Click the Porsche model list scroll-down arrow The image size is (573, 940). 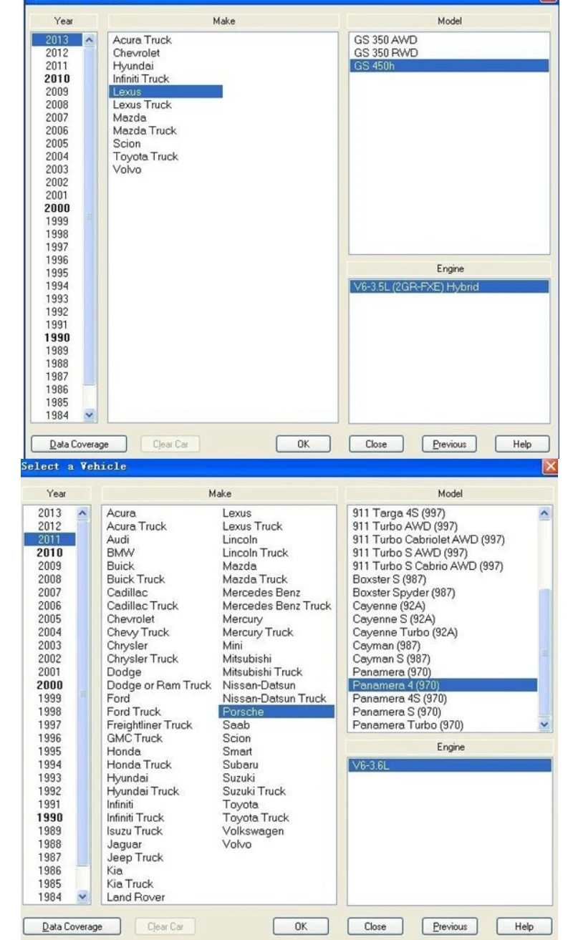point(545,725)
